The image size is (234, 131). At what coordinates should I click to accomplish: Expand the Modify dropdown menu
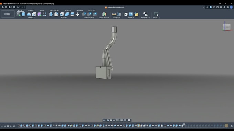coord(64,18)
